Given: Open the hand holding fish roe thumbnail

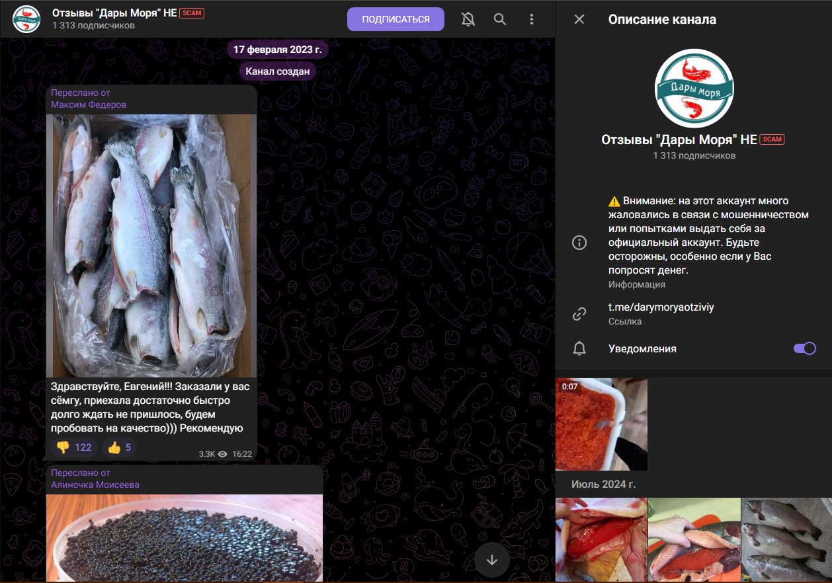Looking at the screenshot, I should click(694, 540).
